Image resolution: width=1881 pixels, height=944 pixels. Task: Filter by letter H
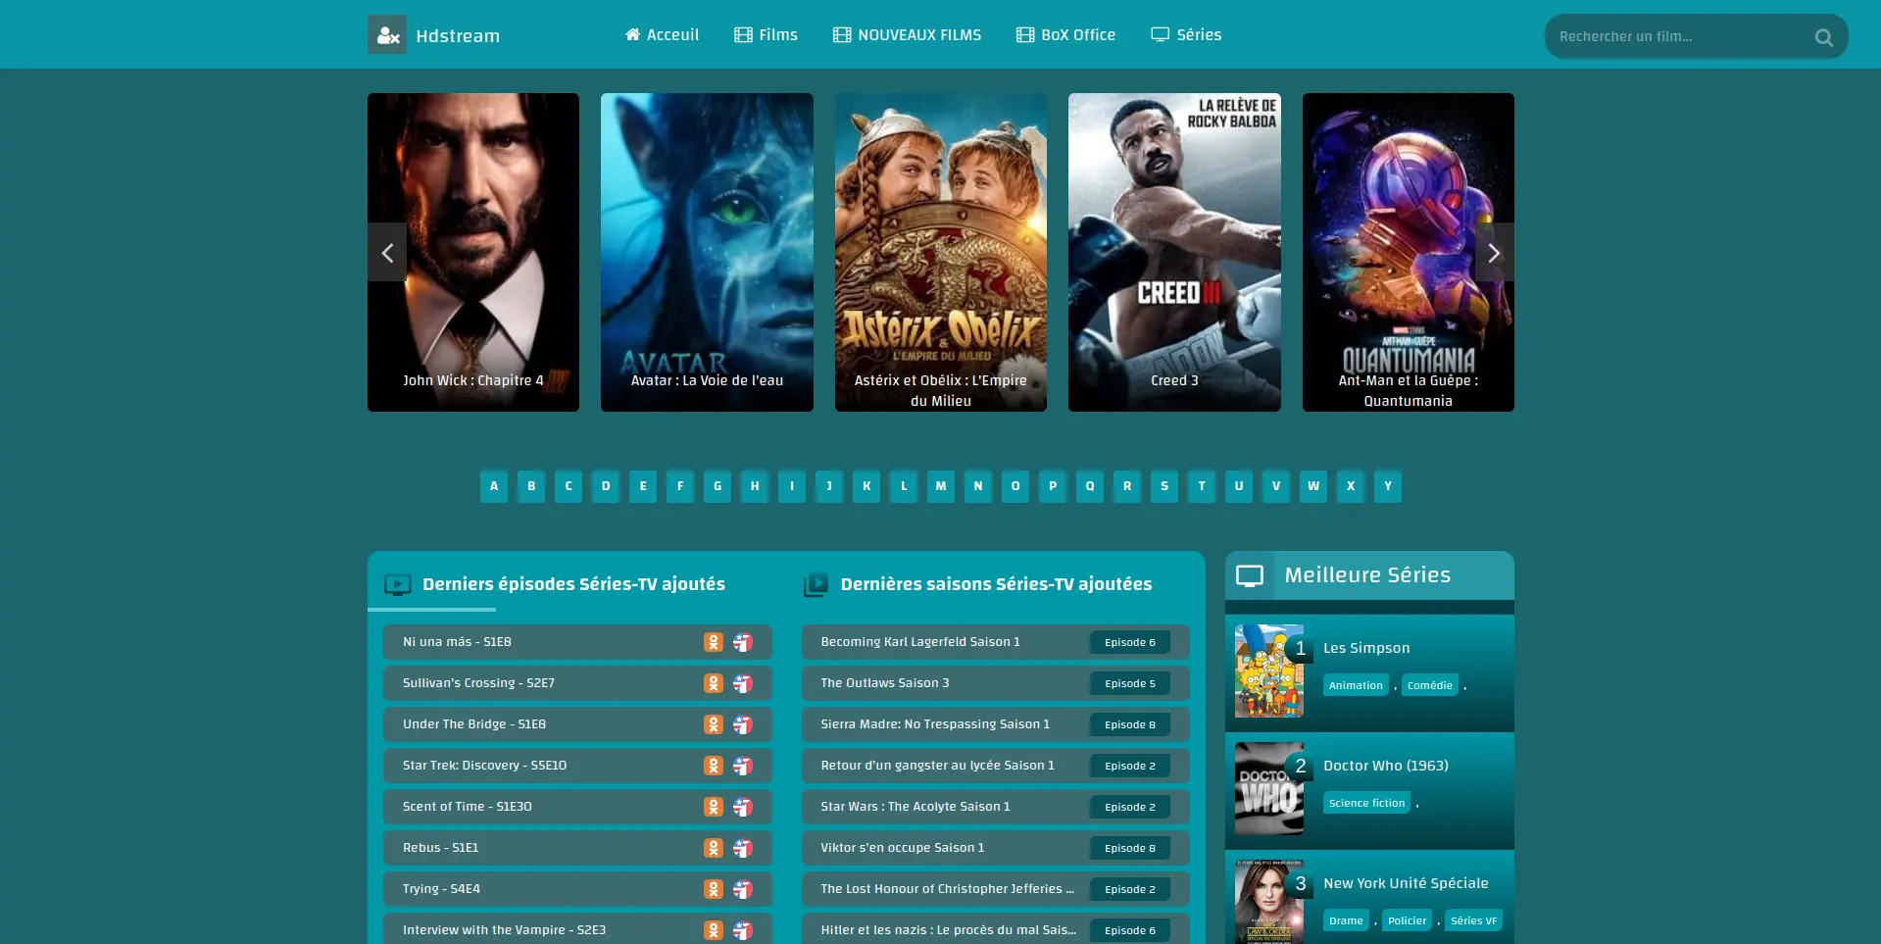(755, 486)
